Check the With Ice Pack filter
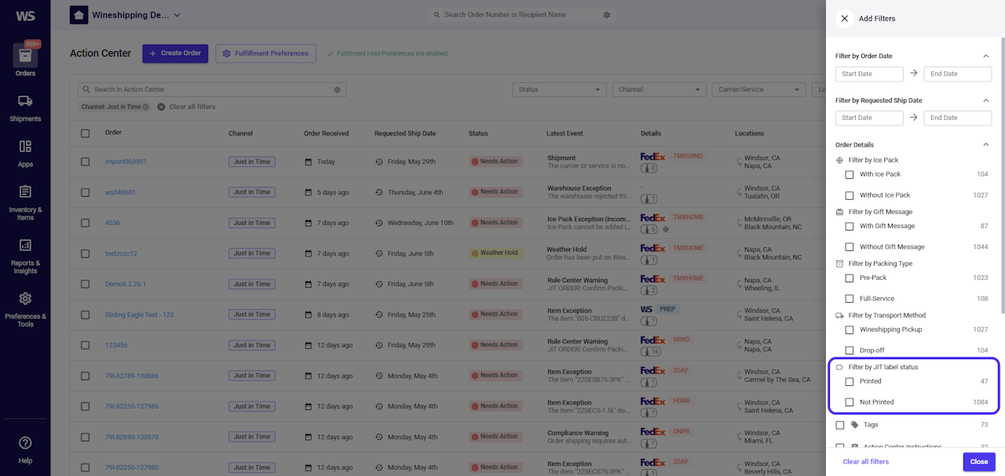 click(x=849, y=174)
